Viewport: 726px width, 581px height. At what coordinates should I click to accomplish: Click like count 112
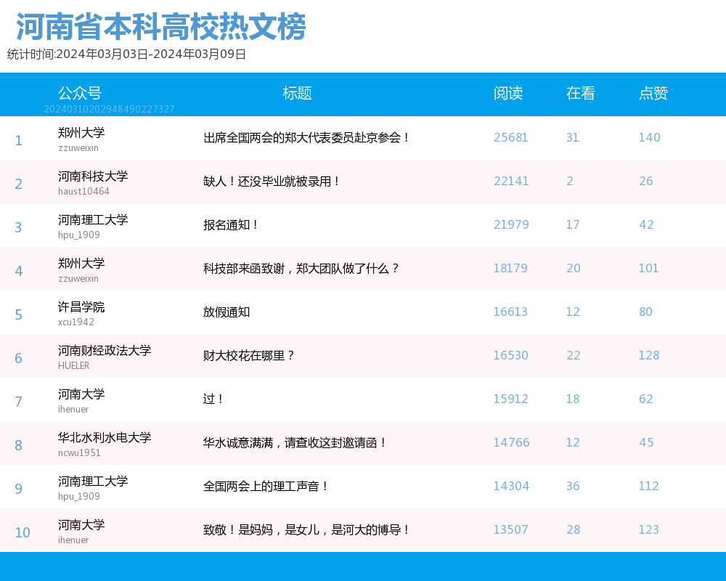pos(648,486)
